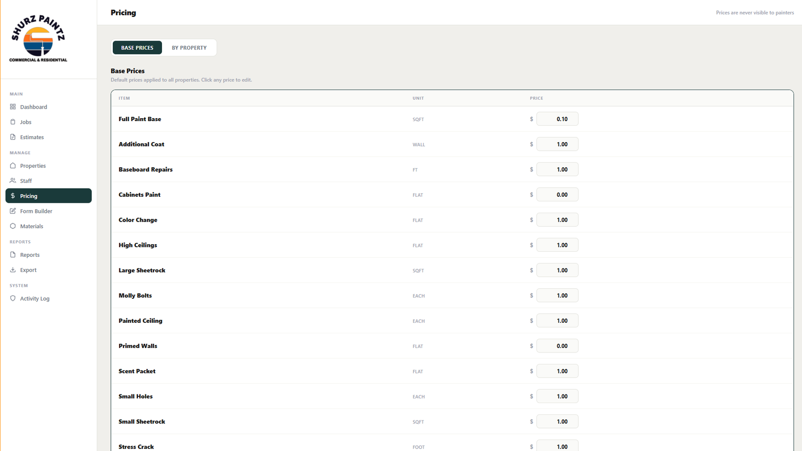Edit the Cabinets Paint price field

point(557,194)
